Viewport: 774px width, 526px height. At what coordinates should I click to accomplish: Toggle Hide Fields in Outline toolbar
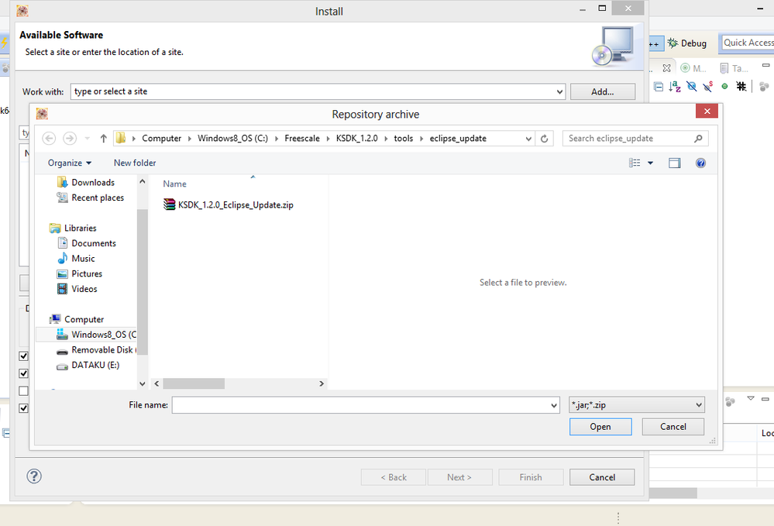tap(692, 87)
